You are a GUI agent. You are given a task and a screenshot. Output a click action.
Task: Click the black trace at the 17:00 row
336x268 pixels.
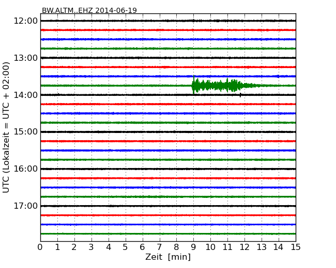(x=168, y=206)
